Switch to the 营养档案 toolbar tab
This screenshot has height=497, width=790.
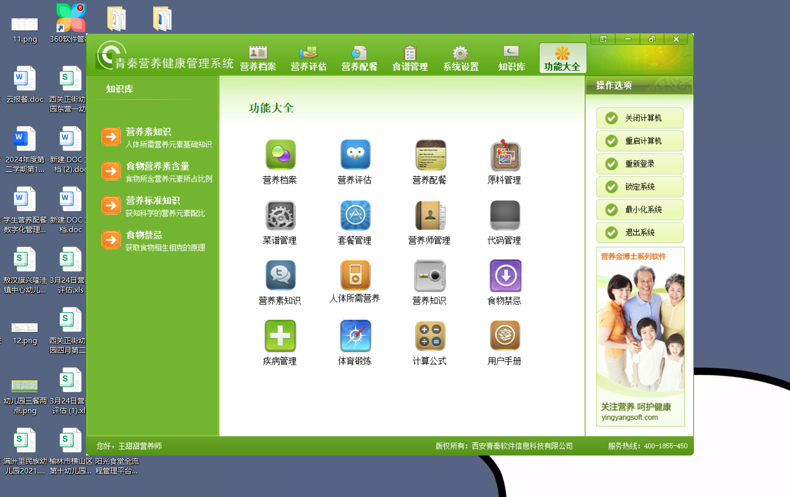pos(258,58)
